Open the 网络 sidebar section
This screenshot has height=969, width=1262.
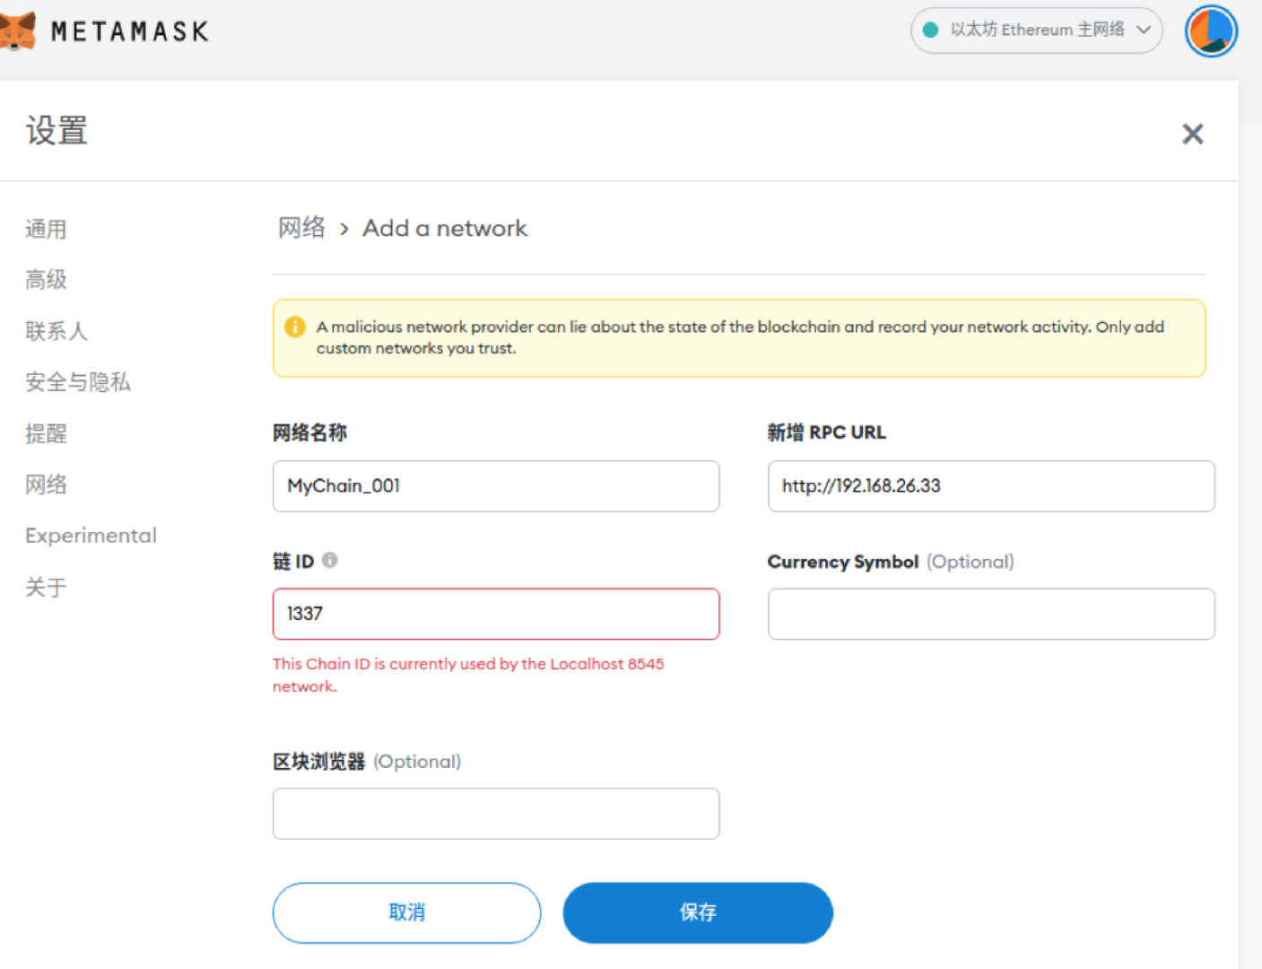[x=46, y=485]
